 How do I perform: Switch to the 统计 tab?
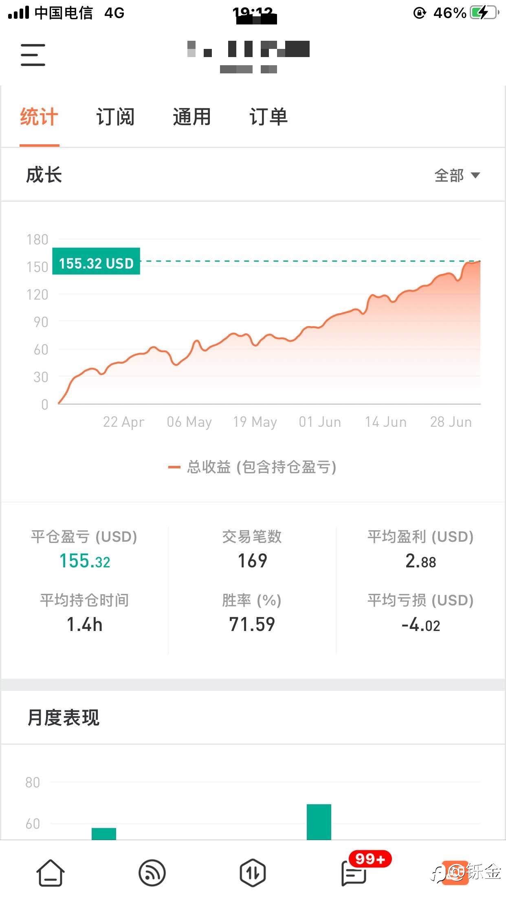(39, 117)
